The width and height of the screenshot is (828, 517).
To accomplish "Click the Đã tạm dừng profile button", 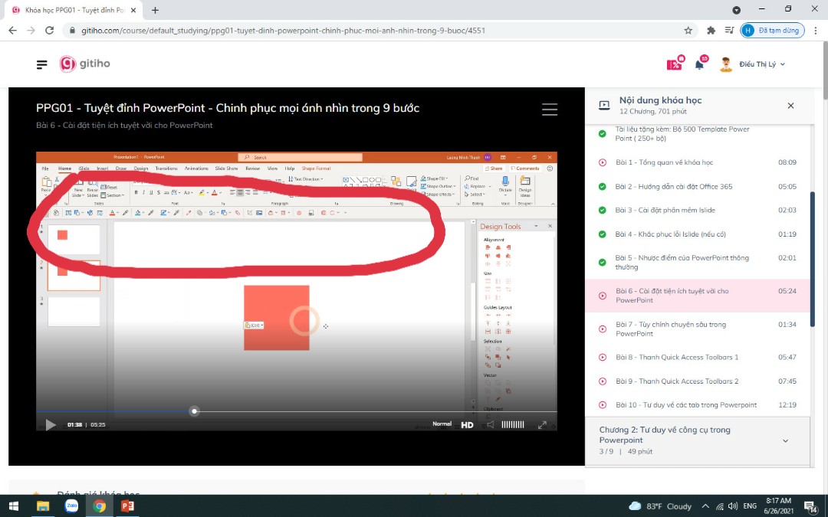I will tap(773, 31).
